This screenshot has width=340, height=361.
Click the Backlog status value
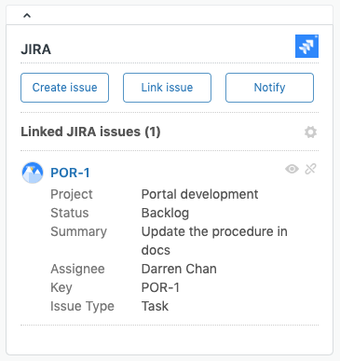pos(165,214)
